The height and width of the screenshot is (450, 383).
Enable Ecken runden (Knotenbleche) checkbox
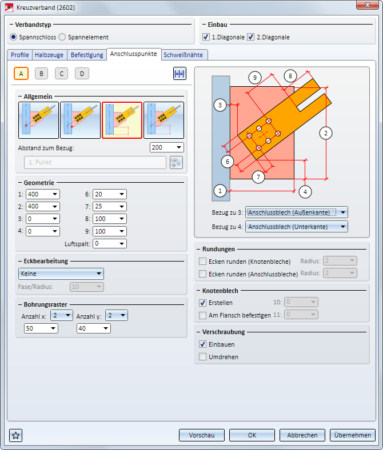(203, 261)
